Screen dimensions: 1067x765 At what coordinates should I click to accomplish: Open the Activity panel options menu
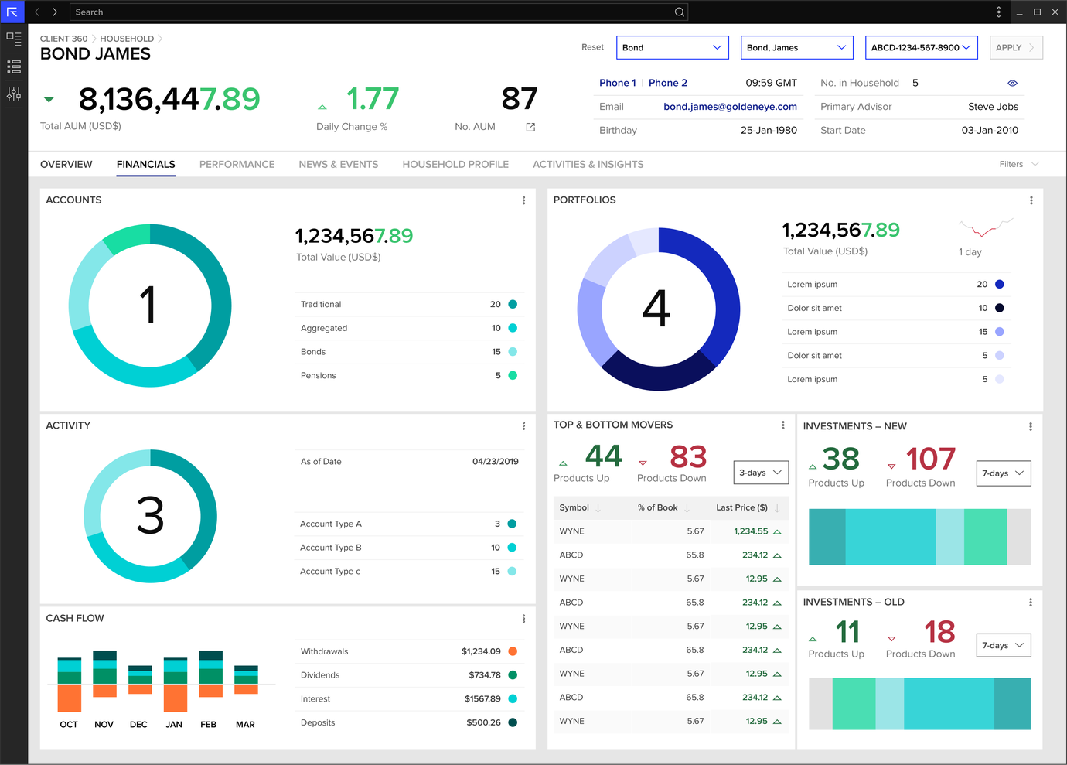tap(523, 425)
